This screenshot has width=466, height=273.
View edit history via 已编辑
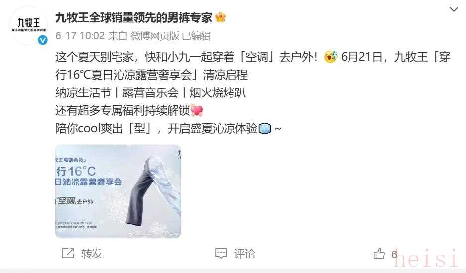coord(196,36)
